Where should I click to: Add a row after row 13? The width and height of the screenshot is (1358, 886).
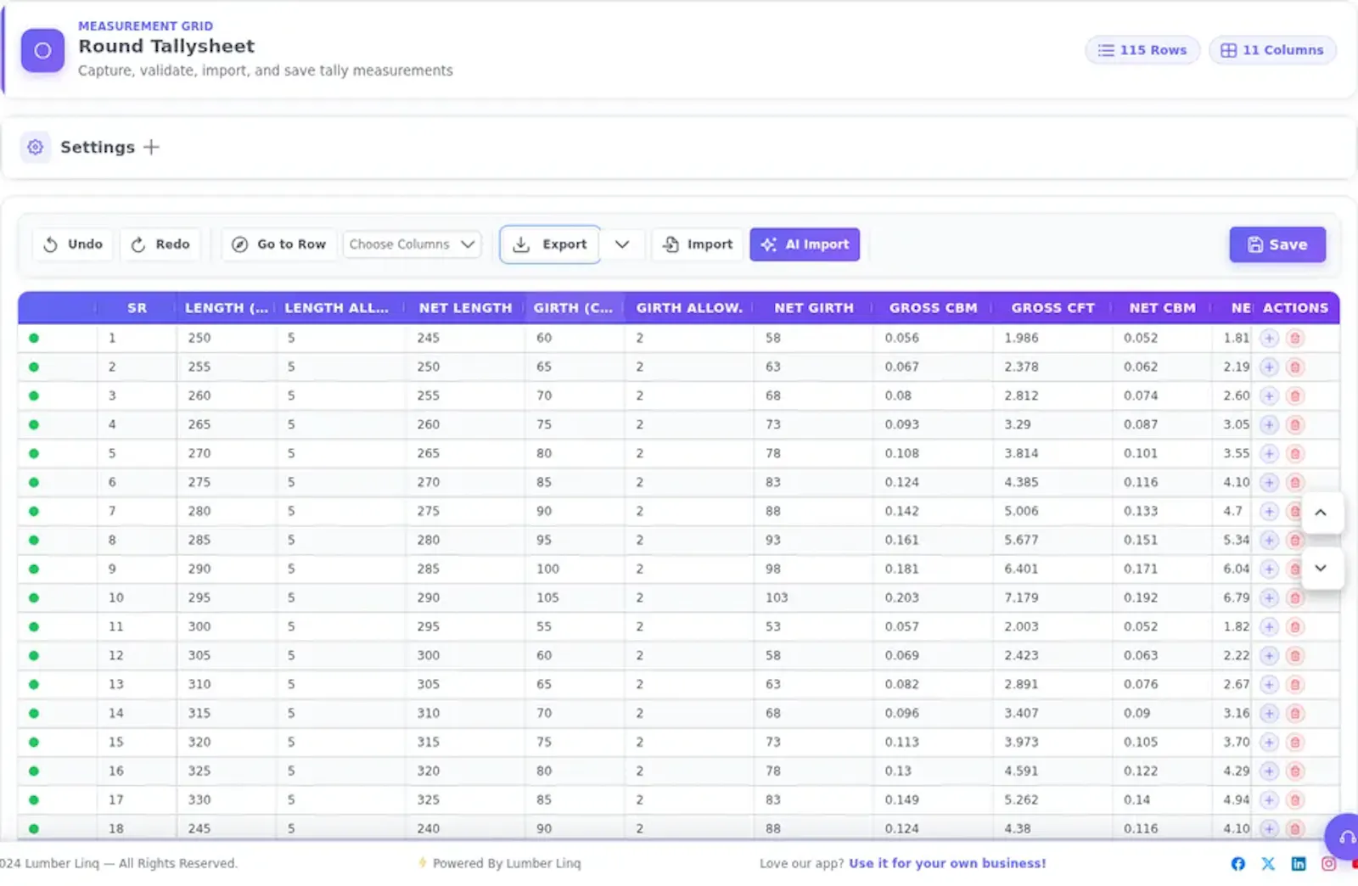coord(1269,684)
